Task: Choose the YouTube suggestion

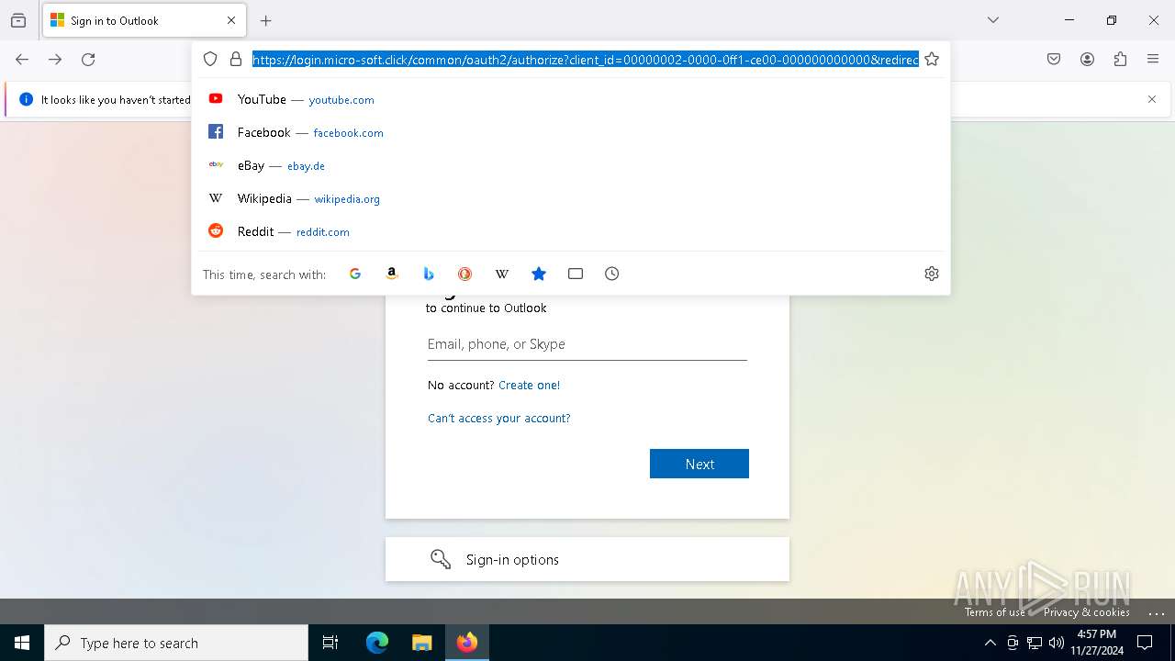Action: click(570, 99)
